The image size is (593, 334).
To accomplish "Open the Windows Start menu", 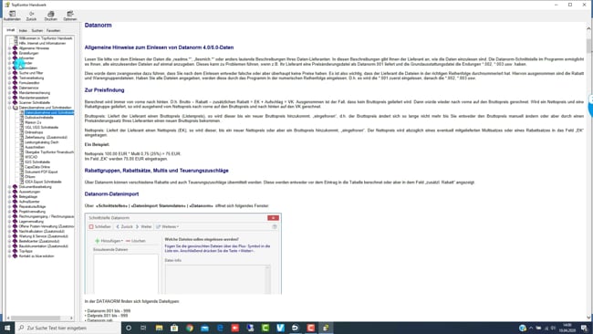I will point(7,328).
